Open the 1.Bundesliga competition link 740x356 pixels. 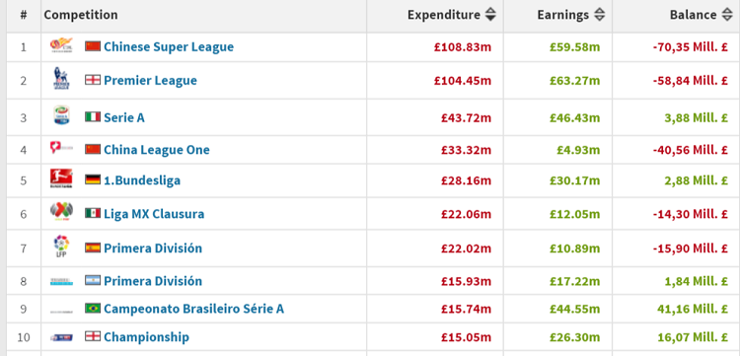pyautogui.click(x=142, y=180)
